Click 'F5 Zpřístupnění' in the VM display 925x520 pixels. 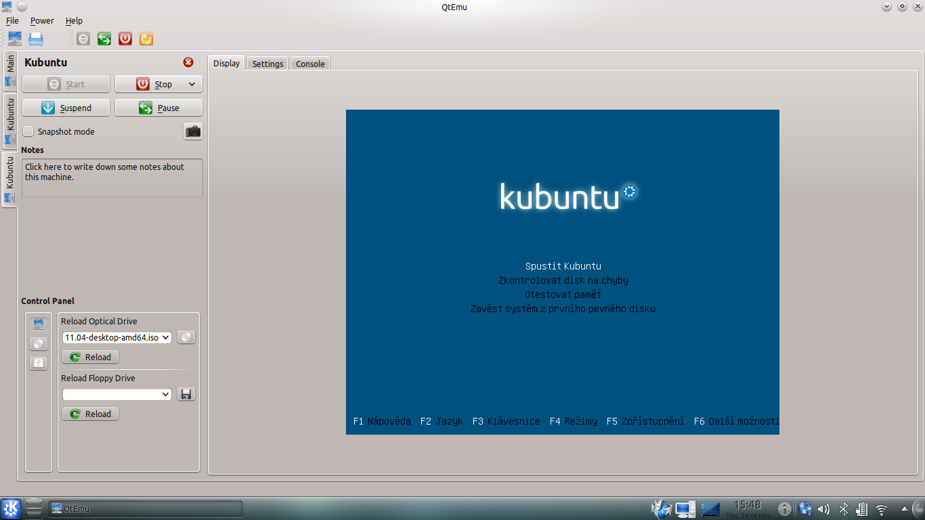click(645, 421)
